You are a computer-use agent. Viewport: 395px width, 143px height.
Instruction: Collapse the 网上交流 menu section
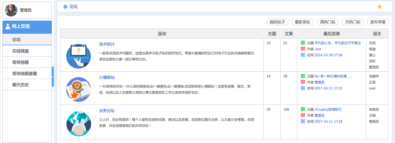click(27, 27)
